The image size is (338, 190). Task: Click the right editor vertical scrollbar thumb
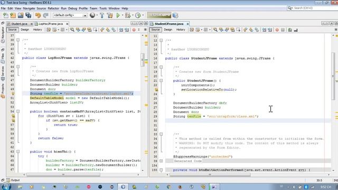tap(333, 76)
